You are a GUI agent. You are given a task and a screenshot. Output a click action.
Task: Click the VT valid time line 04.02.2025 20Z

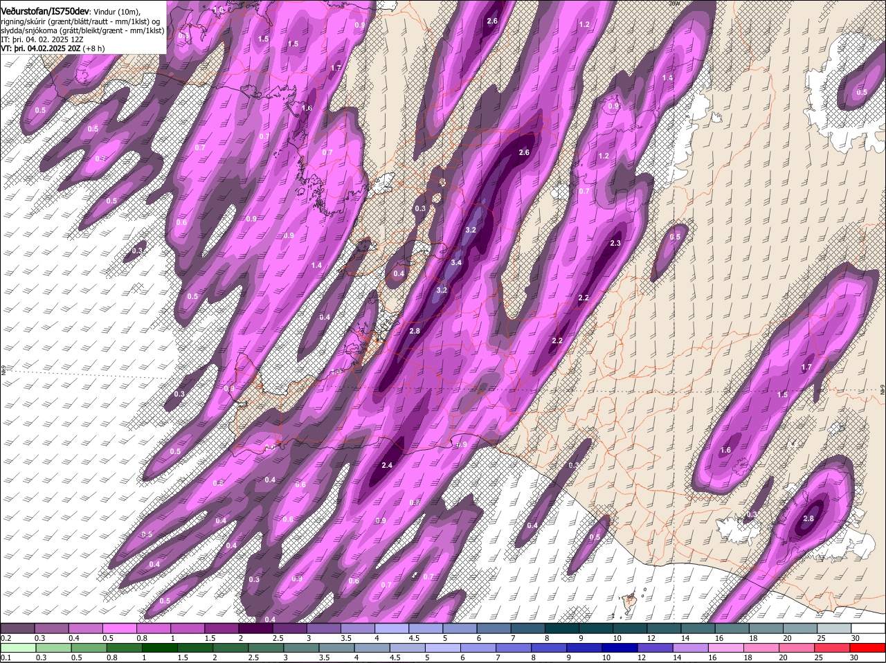pos(53,48)
